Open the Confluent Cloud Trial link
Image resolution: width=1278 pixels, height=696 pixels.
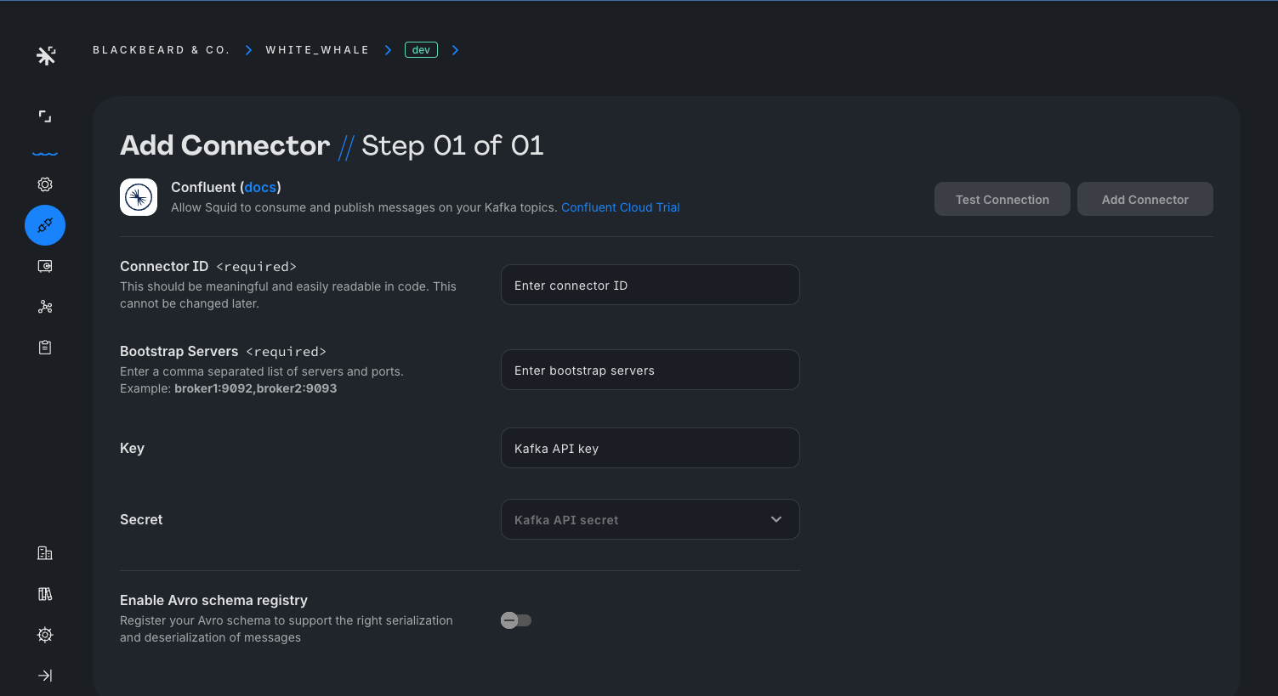pos(621,207)
